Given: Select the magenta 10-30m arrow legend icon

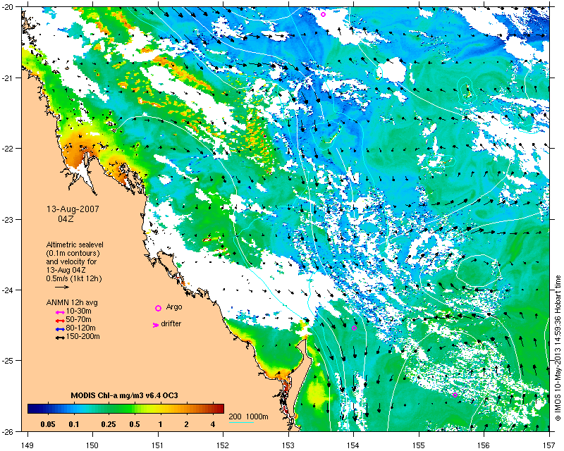Looking at the screenshot, I should [x=60, y=312].
